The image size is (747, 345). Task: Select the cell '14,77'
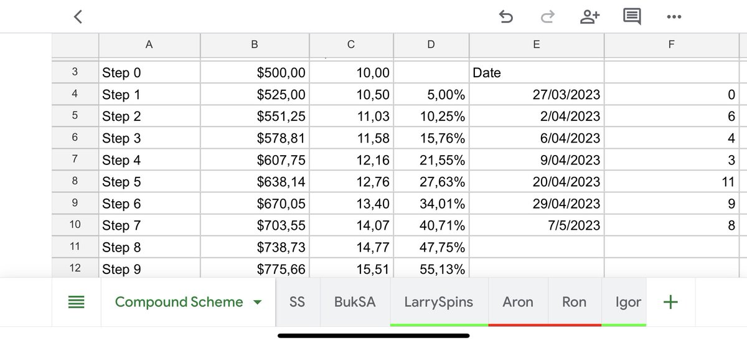pos(351,247)
